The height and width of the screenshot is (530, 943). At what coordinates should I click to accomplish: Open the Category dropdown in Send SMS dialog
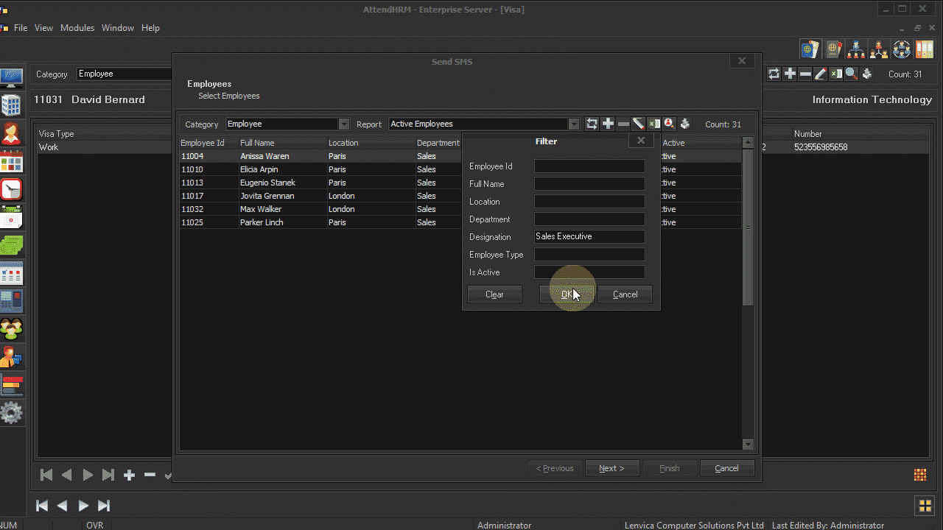coord(344,124)
